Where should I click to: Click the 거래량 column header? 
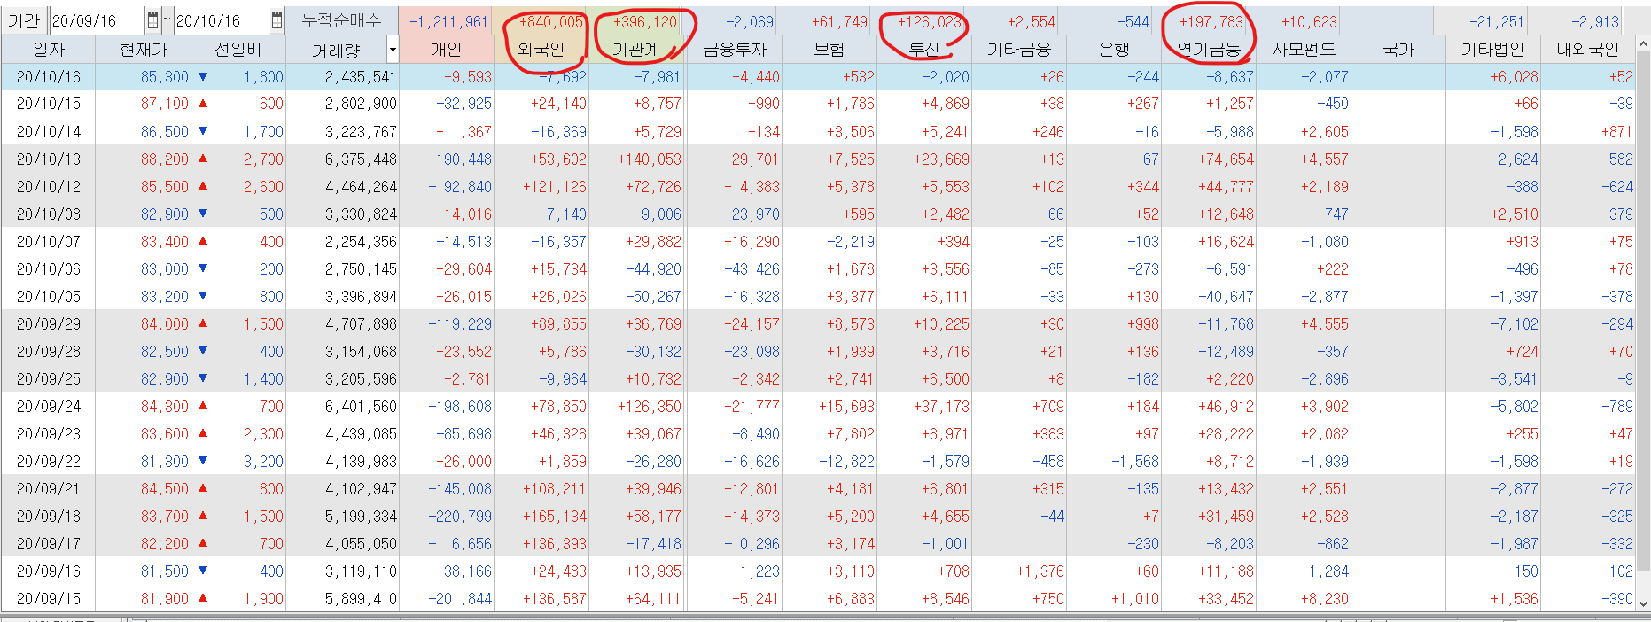coord(336,50)
